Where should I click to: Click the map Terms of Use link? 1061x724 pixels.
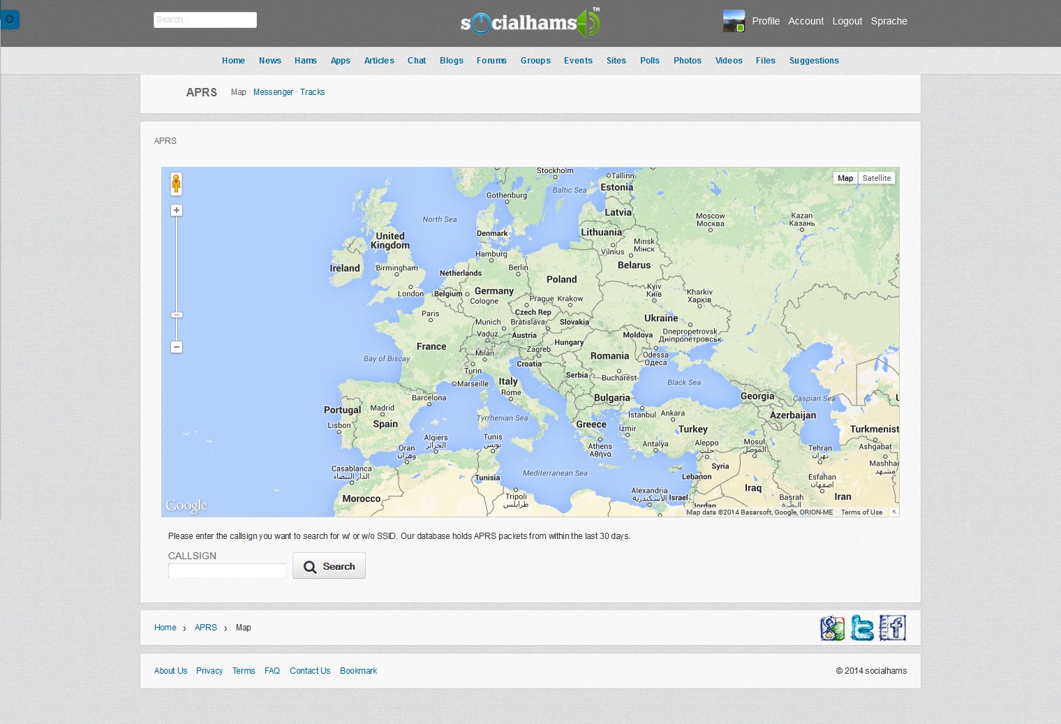pos(861,512)
